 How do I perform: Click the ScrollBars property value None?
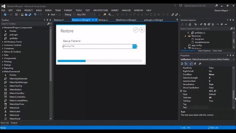point(211,75)
